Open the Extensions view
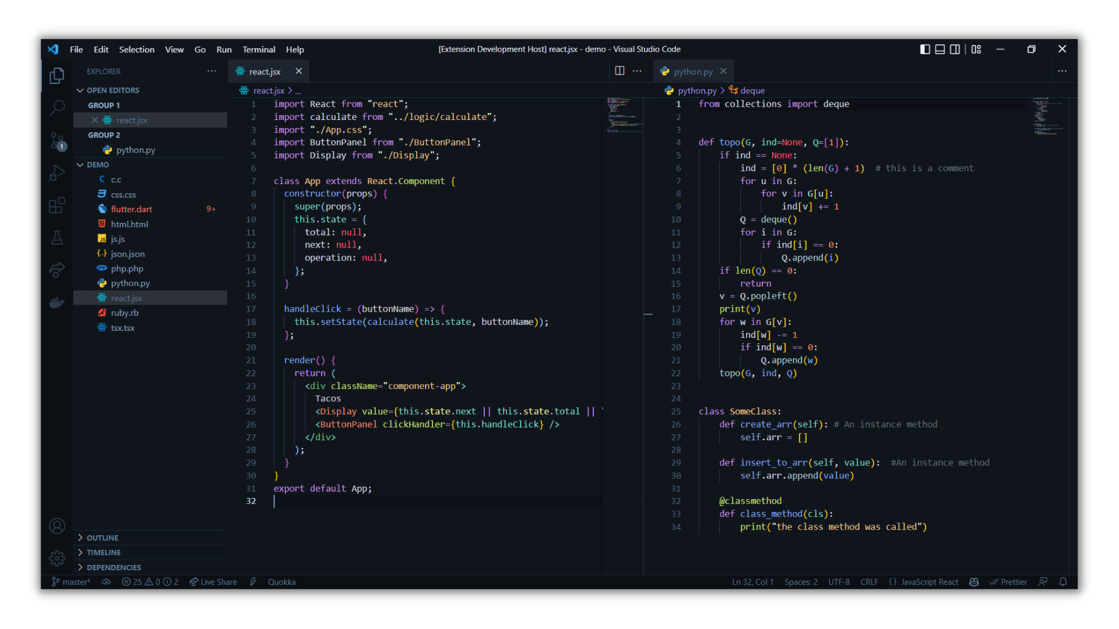Viewport: 1119px width, 629px height. (57, 206)
